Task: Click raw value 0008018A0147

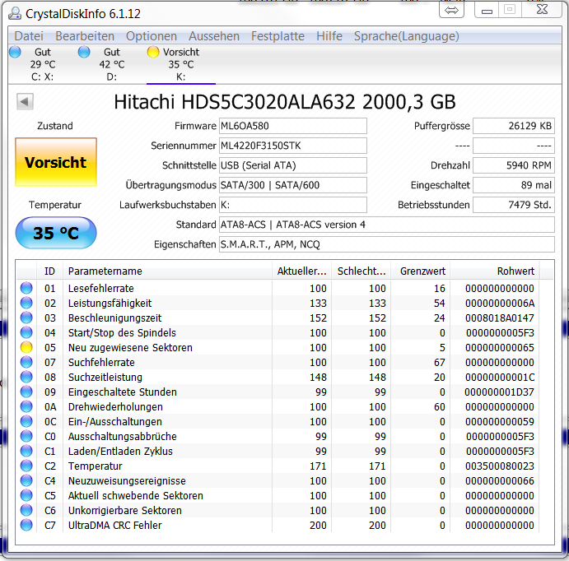Action: [500, 318]
